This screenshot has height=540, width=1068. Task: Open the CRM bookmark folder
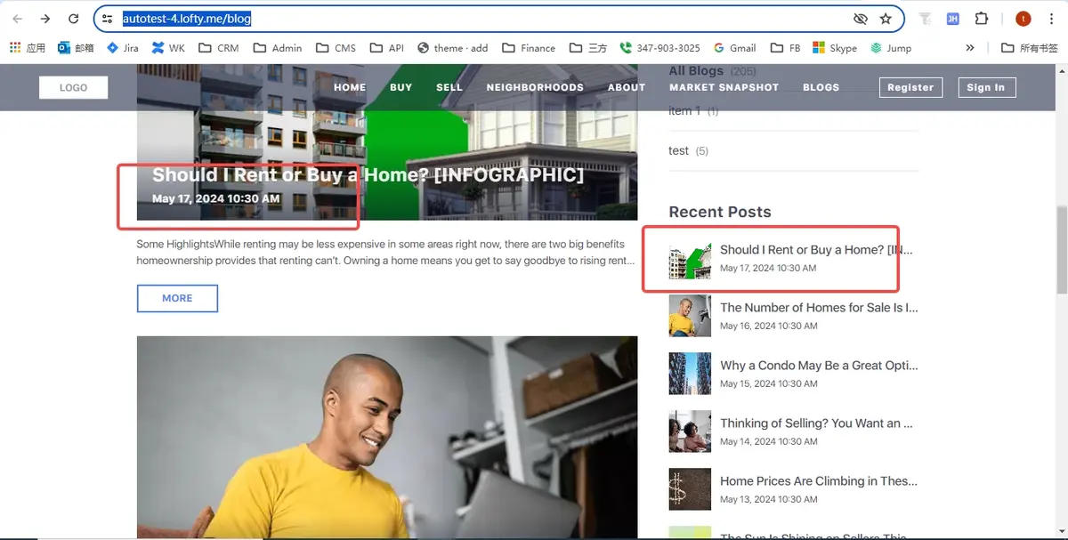click(219, 48)
